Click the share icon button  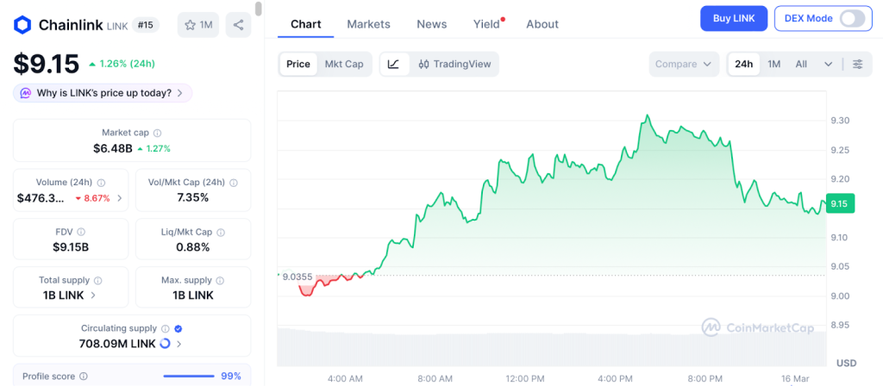coord(238,25)
